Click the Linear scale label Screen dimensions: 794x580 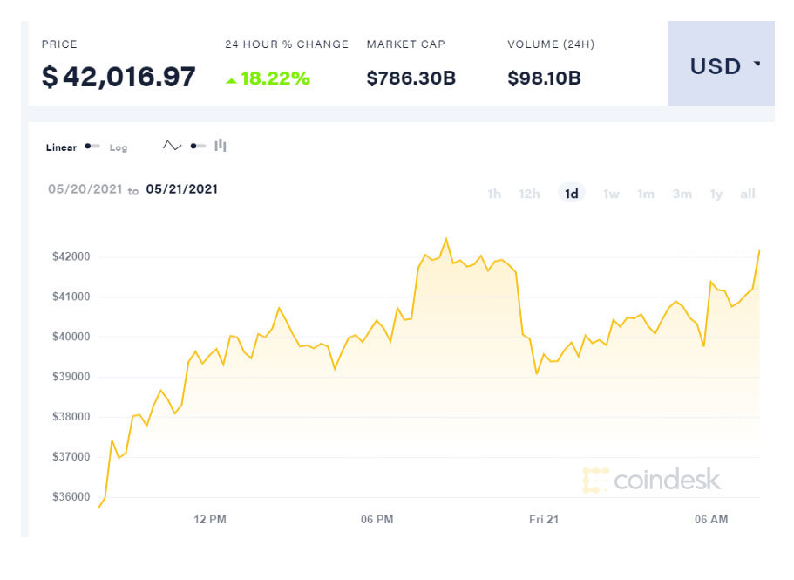[61, 147]
